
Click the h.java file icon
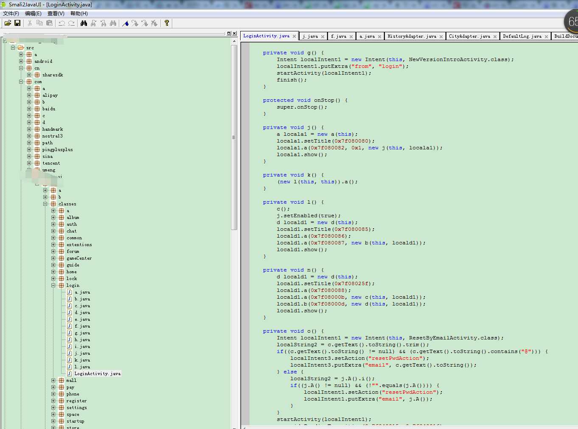click(x=69, y=339)
